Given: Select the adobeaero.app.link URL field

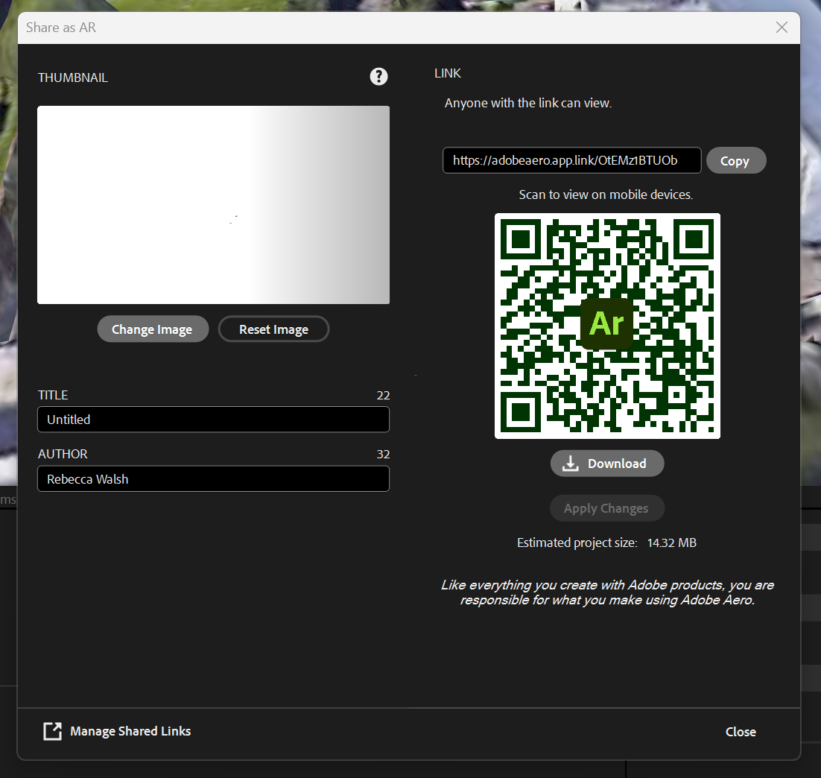Looking at the screenshot, I should (571, 160).
